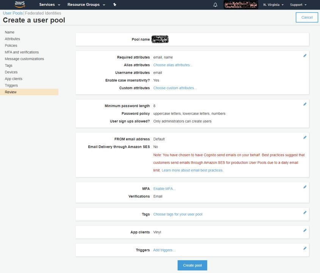The image size is (320, 273).
Task: Click the AWS logo home icon
Action: pos(20,5)
